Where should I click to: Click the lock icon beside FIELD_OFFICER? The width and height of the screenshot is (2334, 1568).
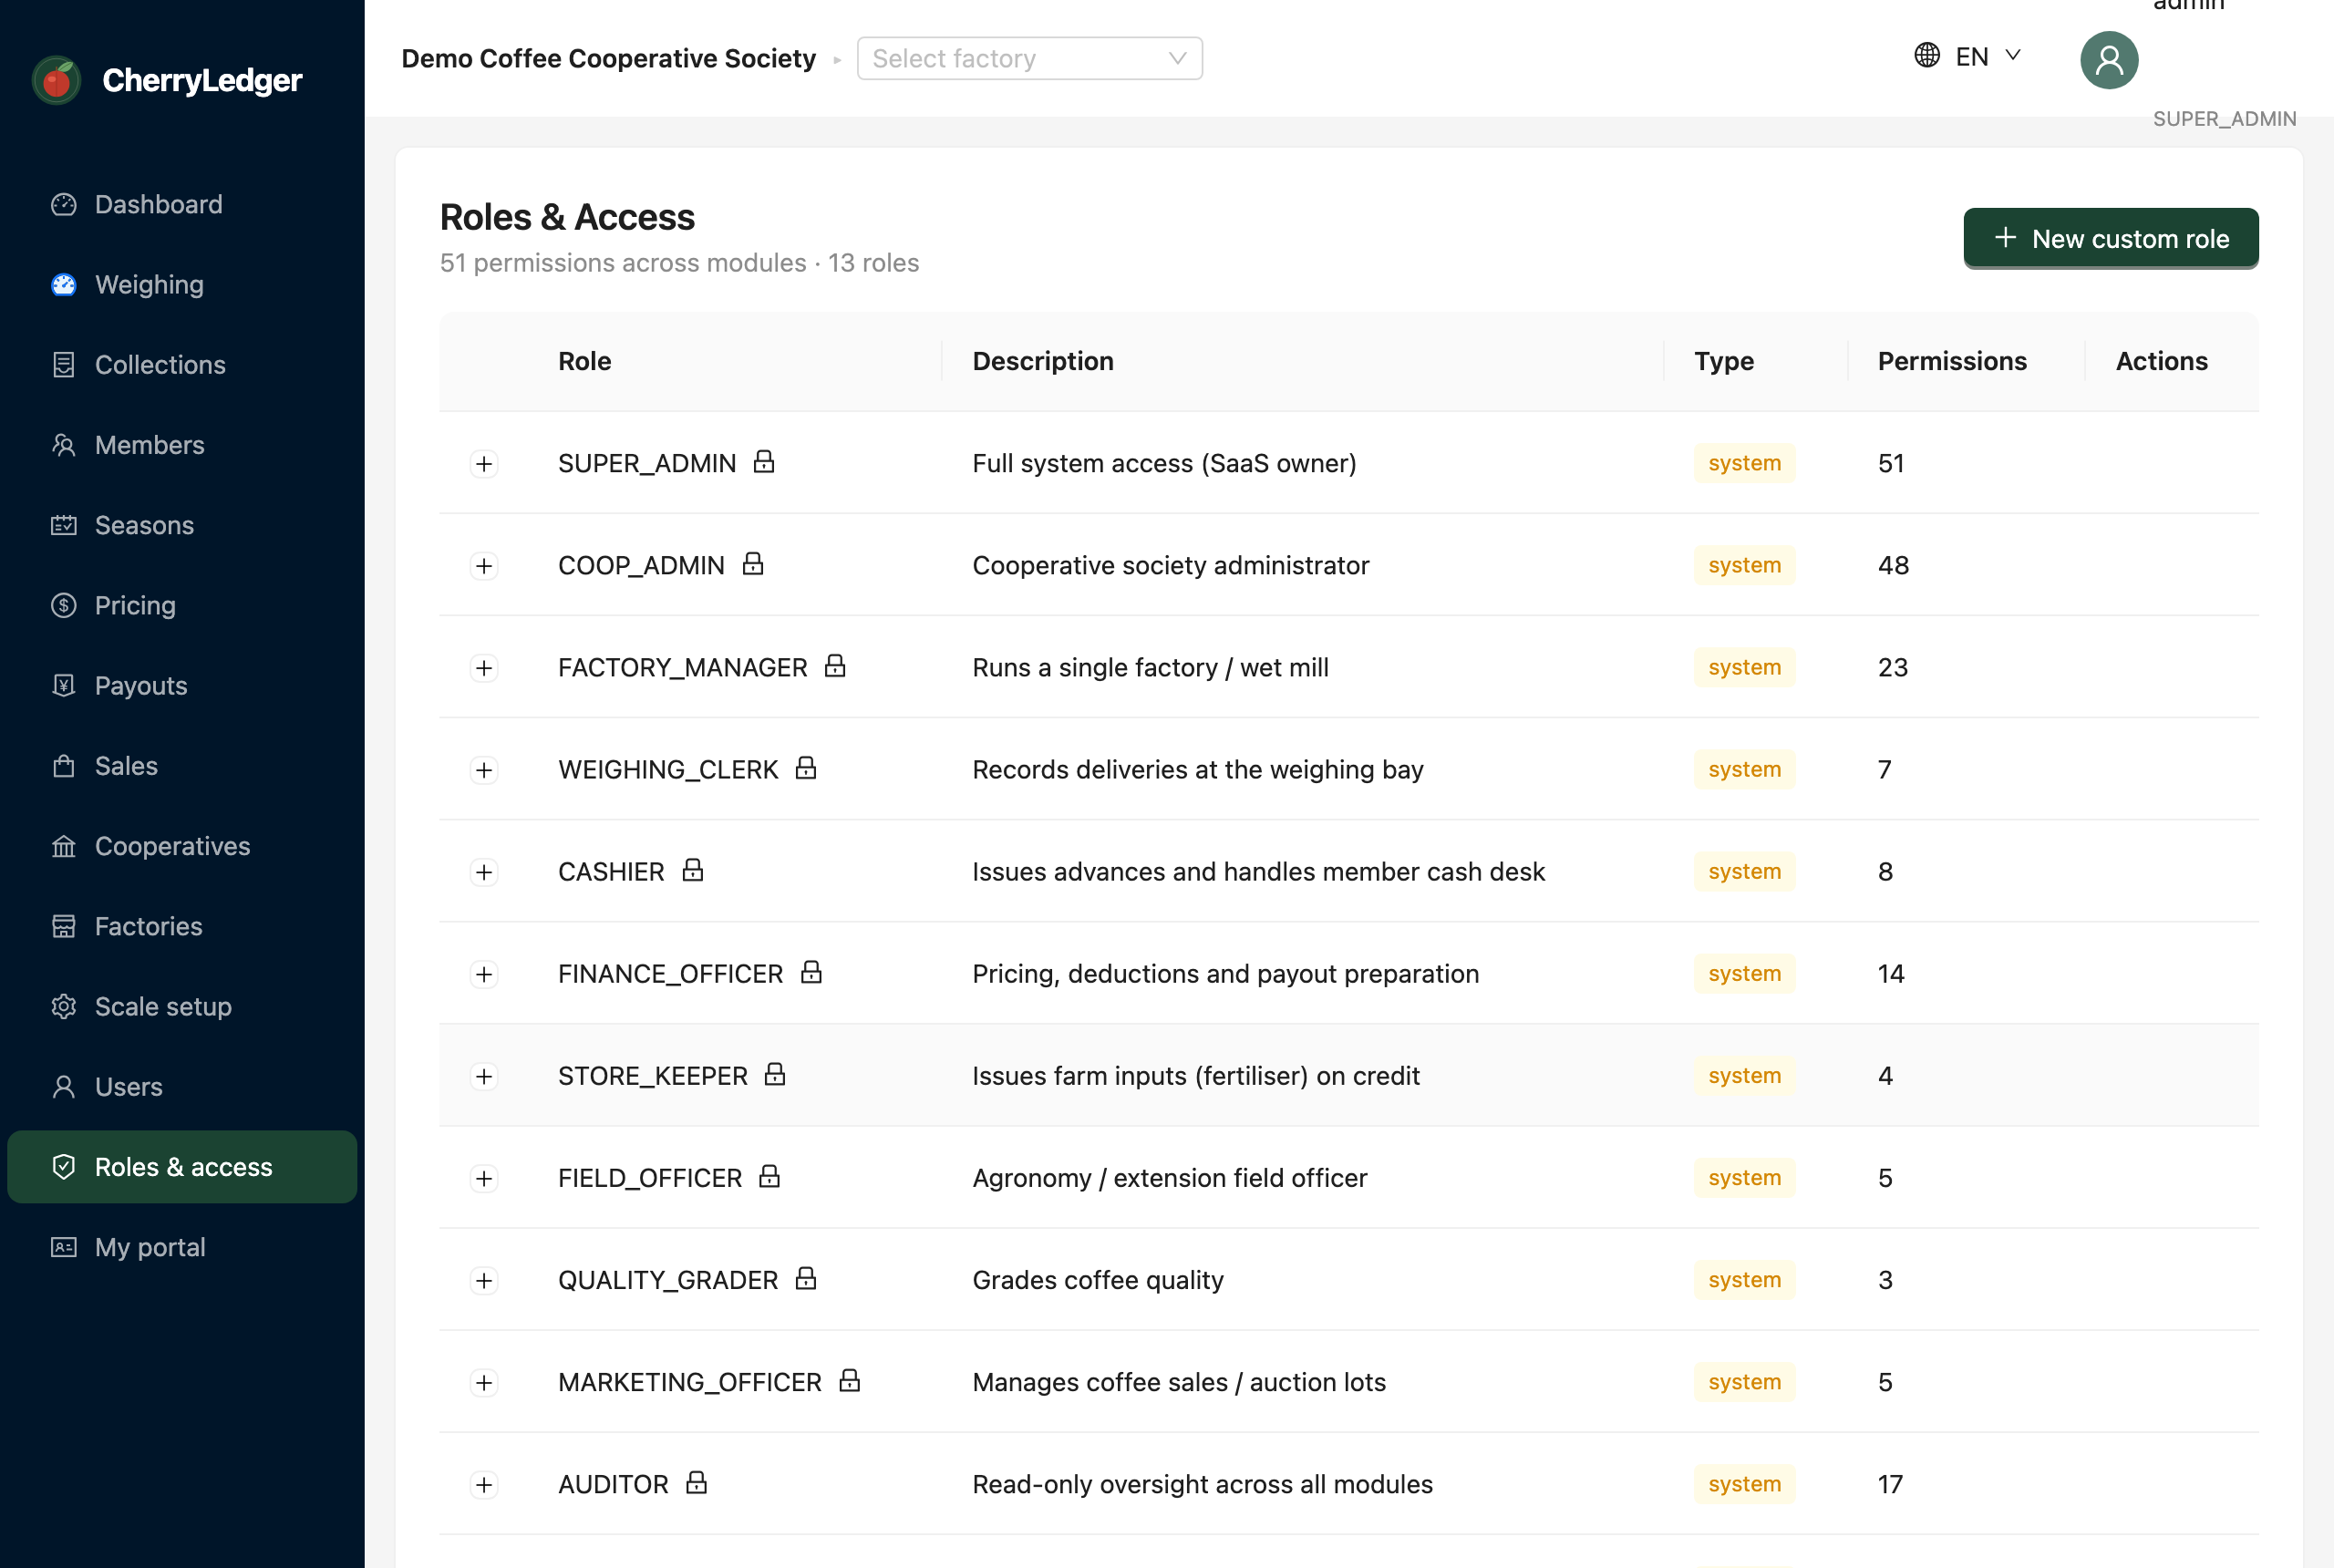[769, 1175]
